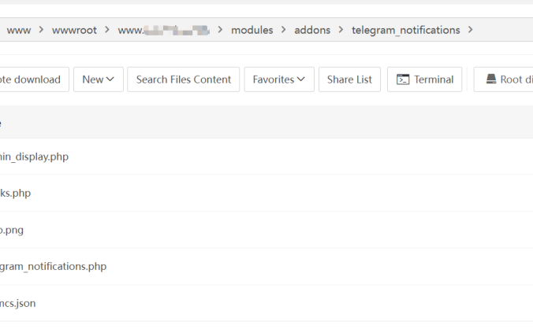533x329 pixels.
Task: Click the Remote download button
Action: click(x=32, y=79)
